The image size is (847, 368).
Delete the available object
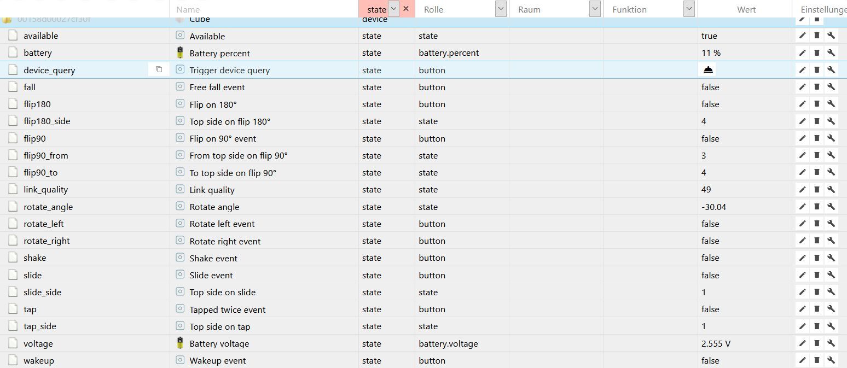coord(816,36)
